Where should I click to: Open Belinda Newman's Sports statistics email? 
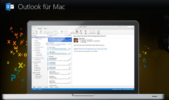60,59
